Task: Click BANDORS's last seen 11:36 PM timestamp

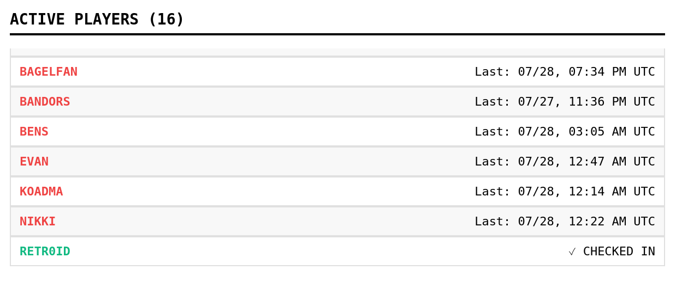Action: point(565,102)
